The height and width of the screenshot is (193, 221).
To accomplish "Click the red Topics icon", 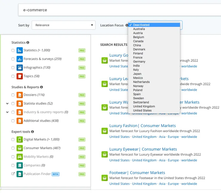I will click(x=20, y=76).
